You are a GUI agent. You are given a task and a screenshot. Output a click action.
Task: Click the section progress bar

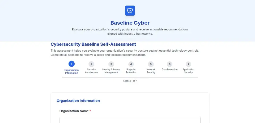[130, 78]
